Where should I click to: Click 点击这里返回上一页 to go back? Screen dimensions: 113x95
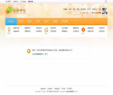tap(40, 54)
